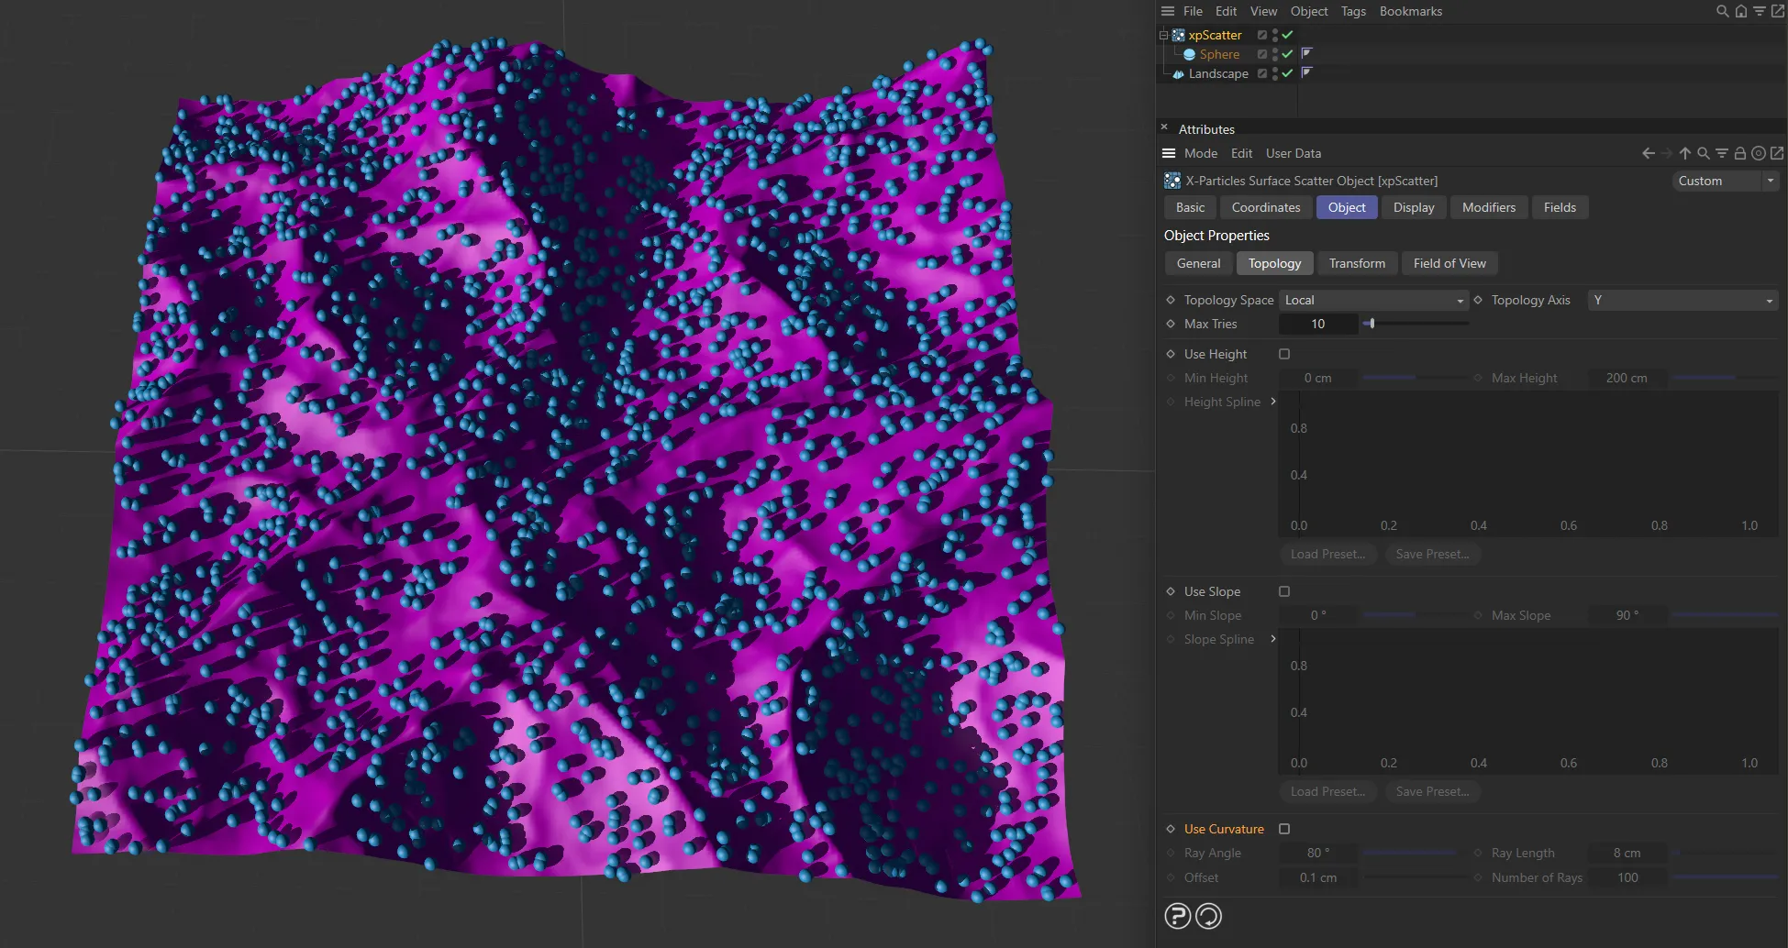Click the Sphere object icon
This screenshot has height=948, width=1788.
1190,54
